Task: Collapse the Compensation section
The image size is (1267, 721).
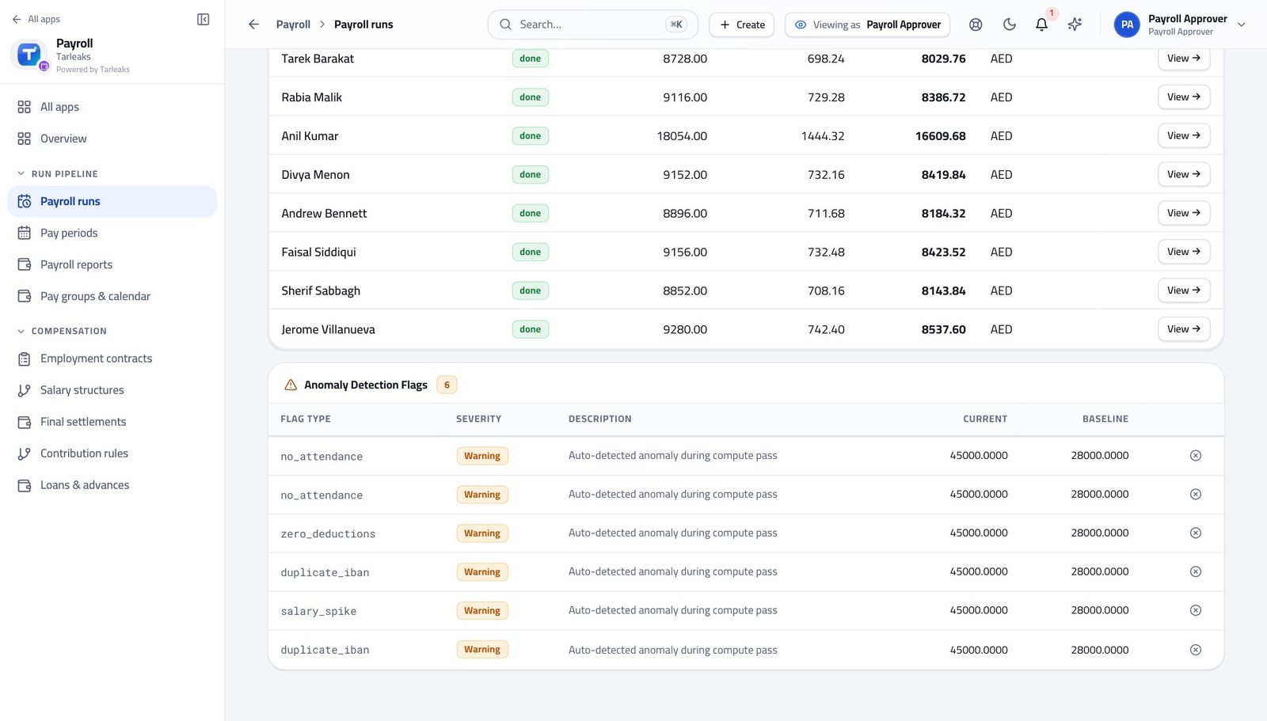Action: tap(62, 331)
